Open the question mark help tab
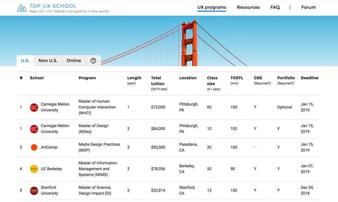338x202 pixels. pyautogui.click(x=93, y=61)
